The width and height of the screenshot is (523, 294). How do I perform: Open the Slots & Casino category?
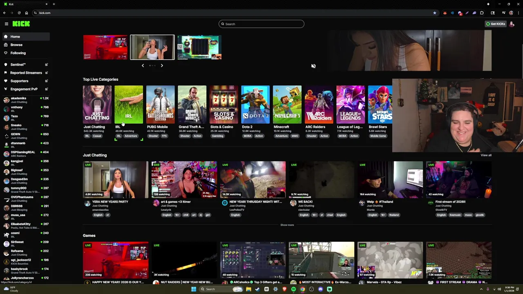click(x=224, y=105)
